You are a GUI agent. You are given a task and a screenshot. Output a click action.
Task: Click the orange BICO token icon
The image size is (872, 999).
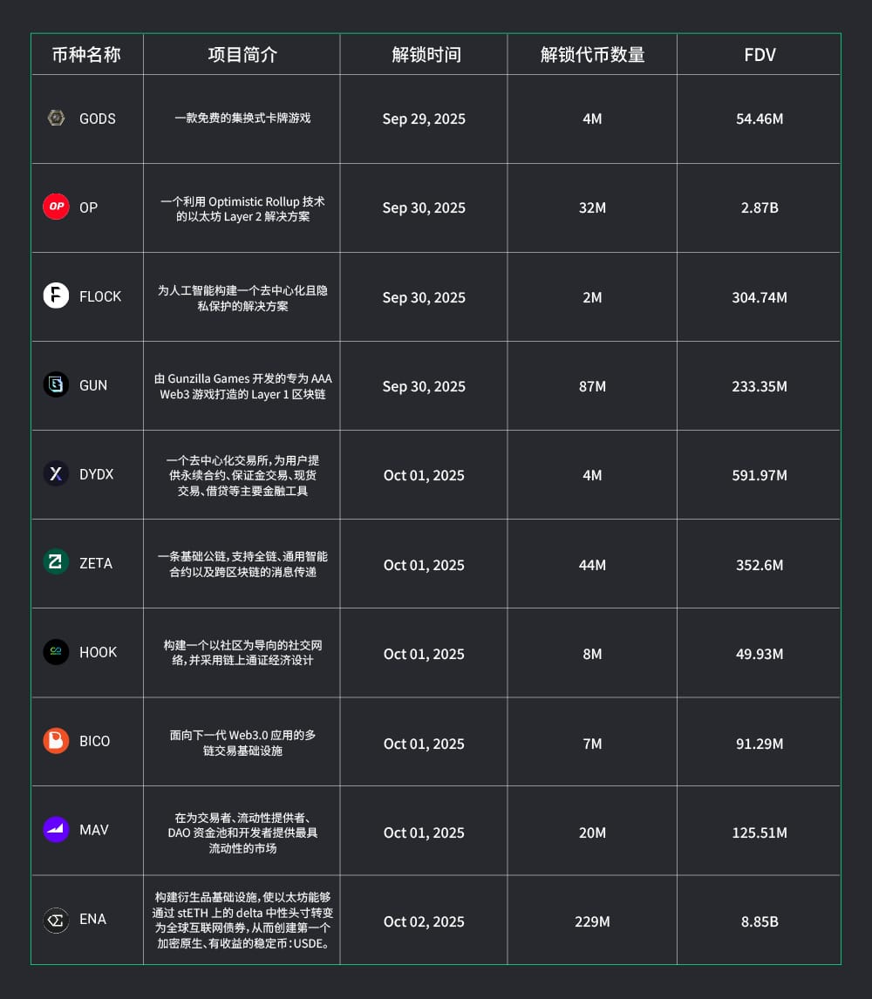[x=56, y=741]
